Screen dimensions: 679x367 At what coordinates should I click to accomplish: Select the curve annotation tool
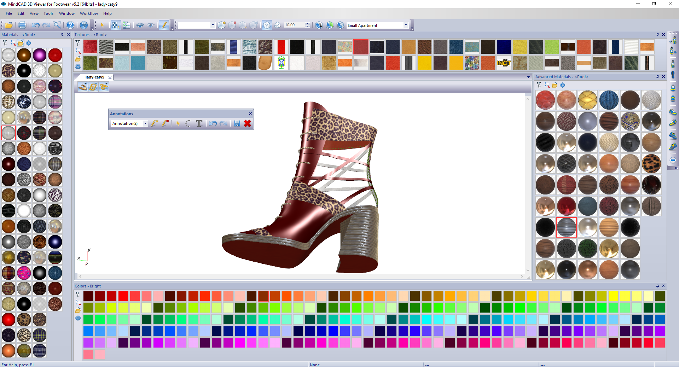pyautogui.click(x=188, y=124)
